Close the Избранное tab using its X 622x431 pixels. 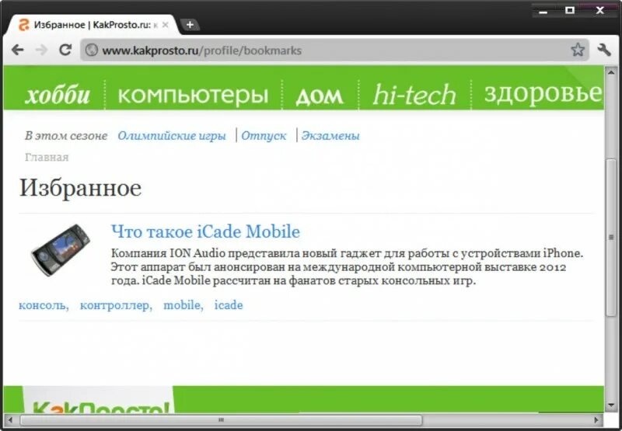(x=166, y=25)
